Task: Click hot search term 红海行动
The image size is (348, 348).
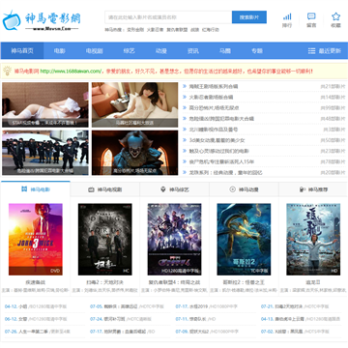Action: pyautogui.click(x=211, y=30)
